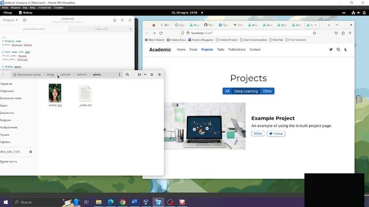Open Pocket save icon in Firefox toolbar

[336, 33]
